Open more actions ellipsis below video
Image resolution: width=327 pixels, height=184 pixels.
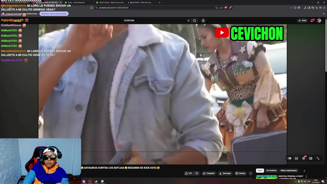coord(250,173)
